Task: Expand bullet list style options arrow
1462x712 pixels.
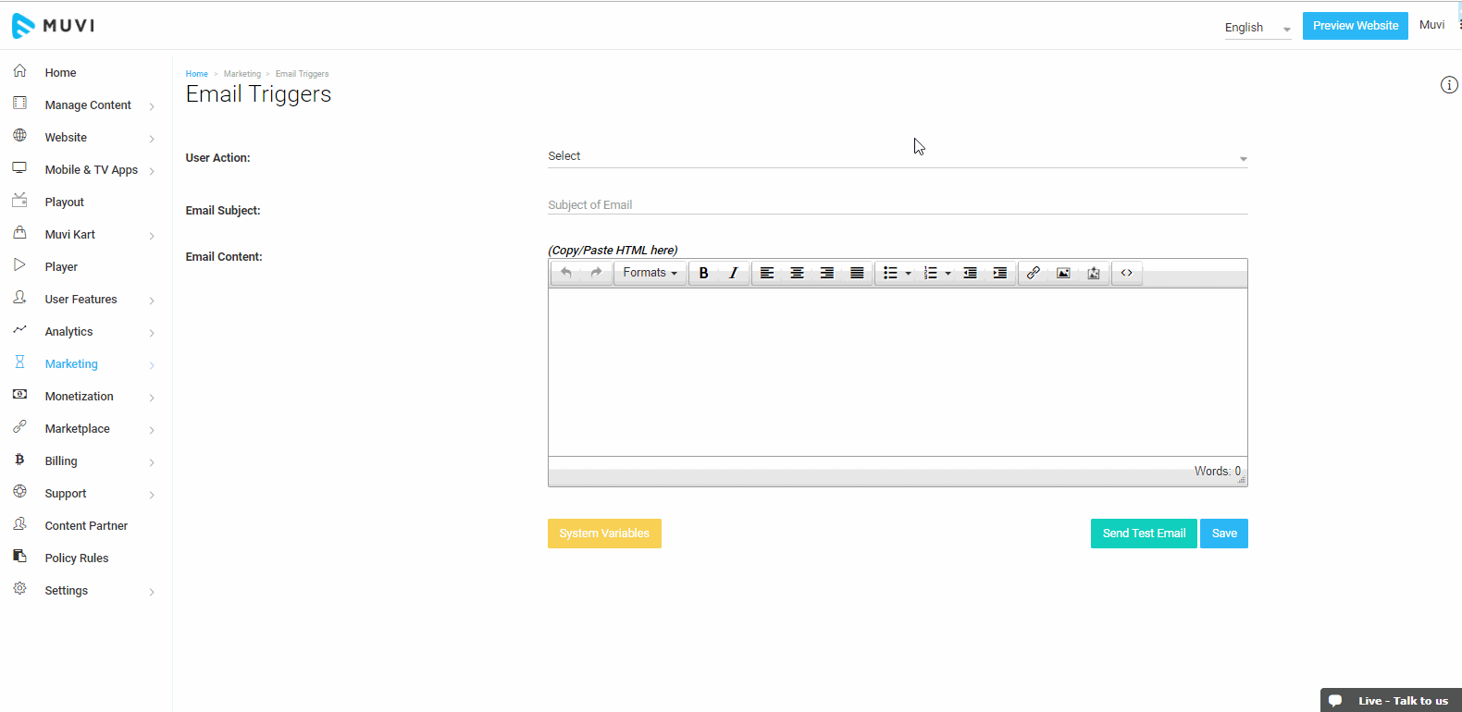Action: pyautogui.click(x=909, y=274)
